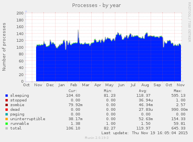The width and height of the screenshot is (193, 142).
Task: Click total current value 106.10
Action: [73, 128]
